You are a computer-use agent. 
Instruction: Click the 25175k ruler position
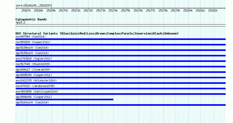pos(126,10)
